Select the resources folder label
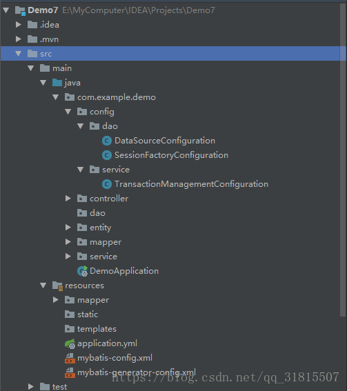 84,285
